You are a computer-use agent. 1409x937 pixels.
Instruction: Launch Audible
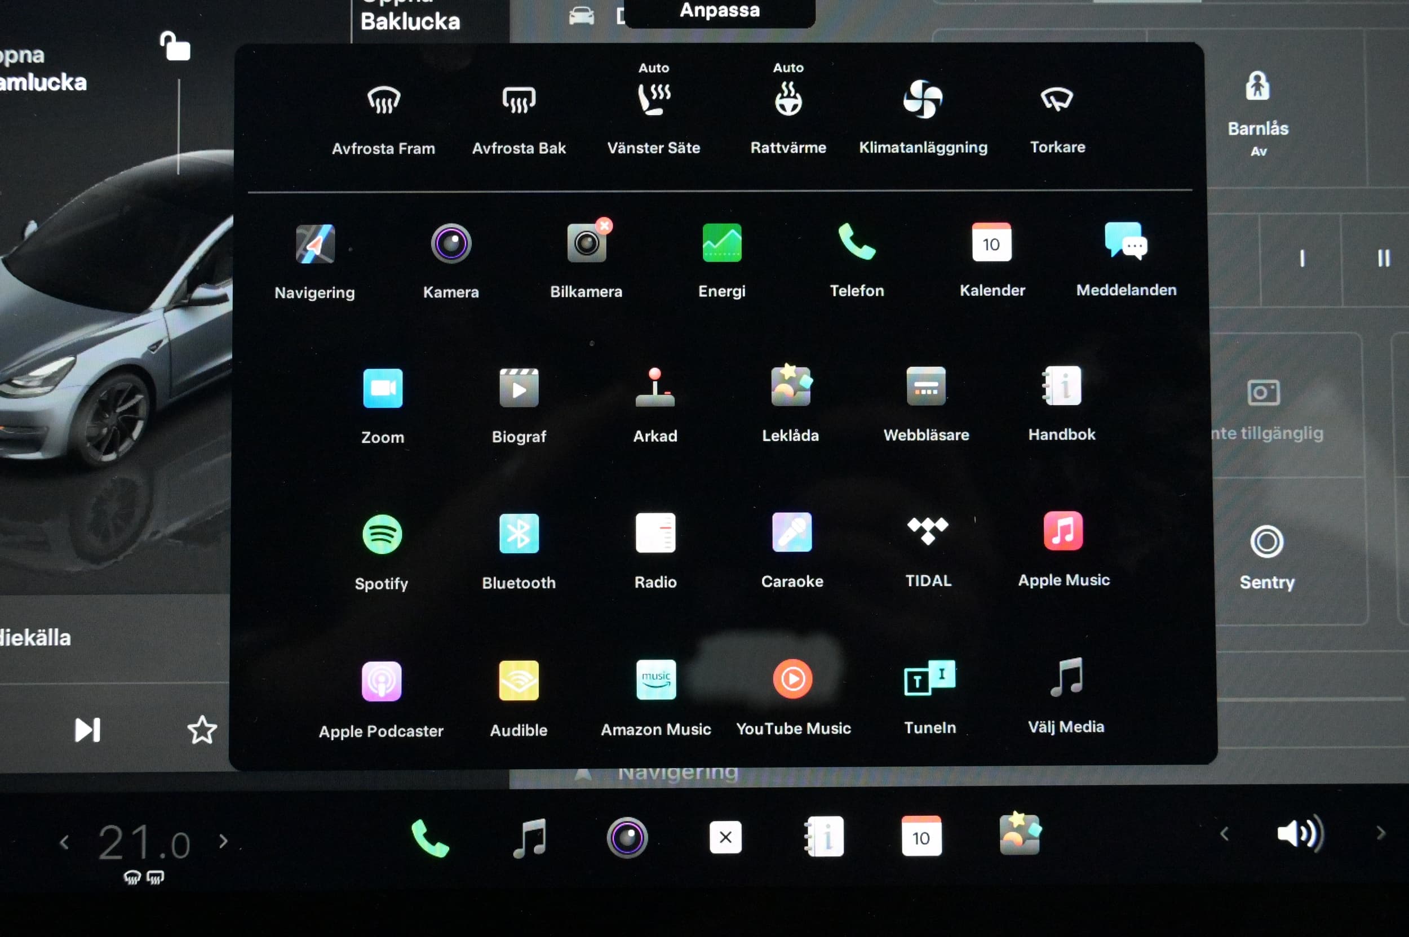tap(519, 681)
